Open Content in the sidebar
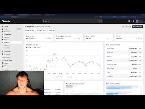The width and height of the screenshot is (145, 109). coord(7,37)
